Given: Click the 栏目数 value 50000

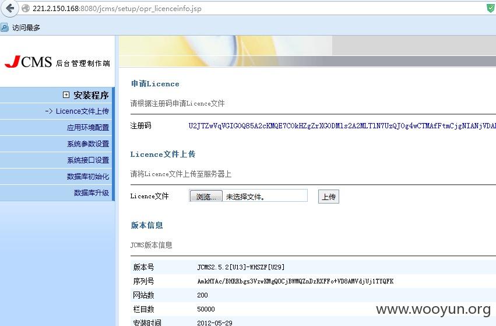Looking at the screenshot, I should coord(206,309).
